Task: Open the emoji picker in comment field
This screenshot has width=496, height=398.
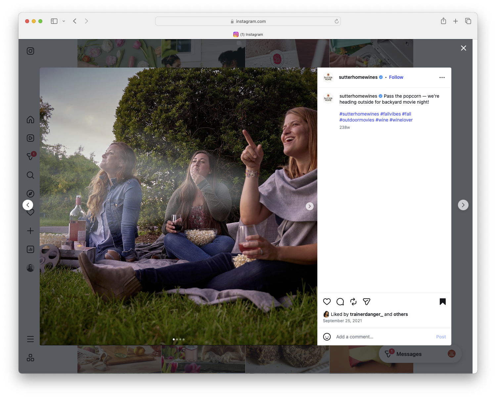Action: click(327, 336)
